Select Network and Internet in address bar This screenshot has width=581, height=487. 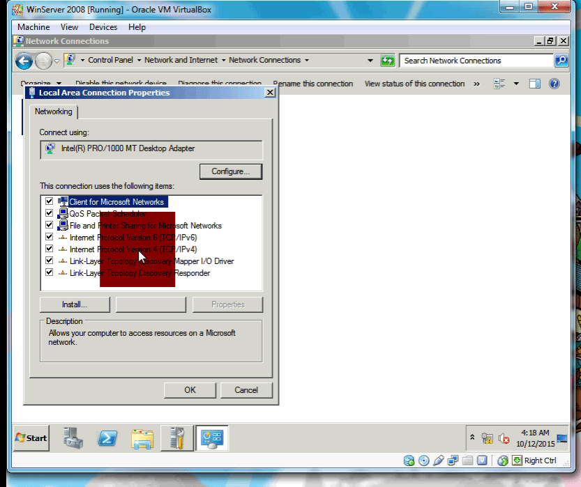pyautogui.click(x=181, y=60)
